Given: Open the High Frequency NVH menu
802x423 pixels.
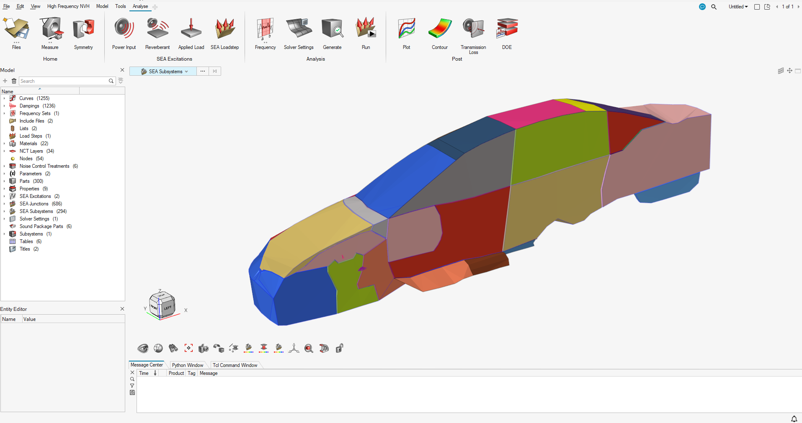Looking at the screenshot, I should (x=68, y=6).
